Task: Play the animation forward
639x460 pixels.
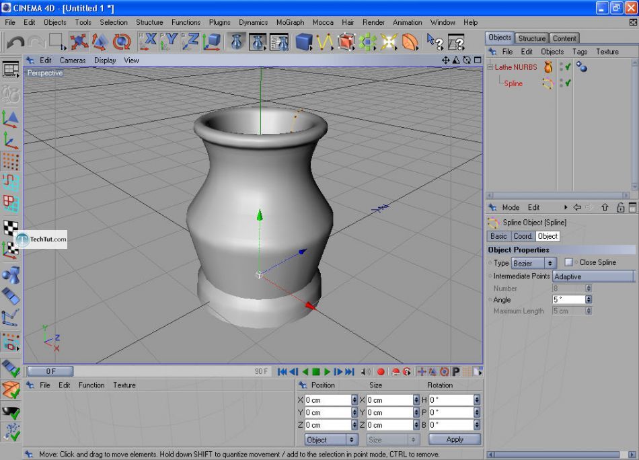Action: pos(327,372)
